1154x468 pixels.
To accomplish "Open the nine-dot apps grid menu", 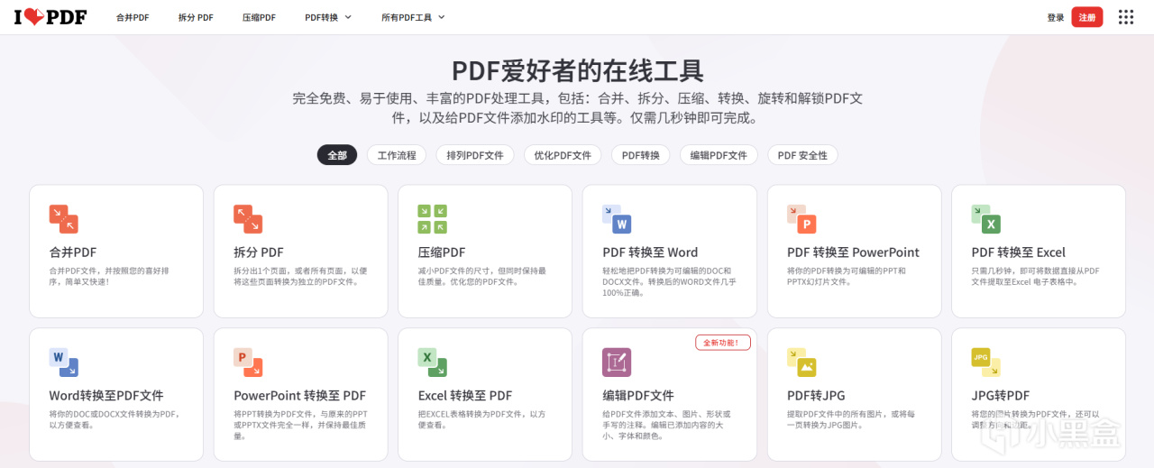I will (x=1126, y=17).
